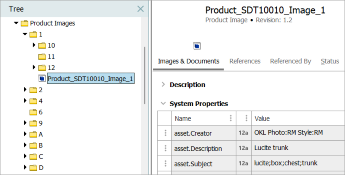Select folder 11 icon in the tree

coord(42,57)
